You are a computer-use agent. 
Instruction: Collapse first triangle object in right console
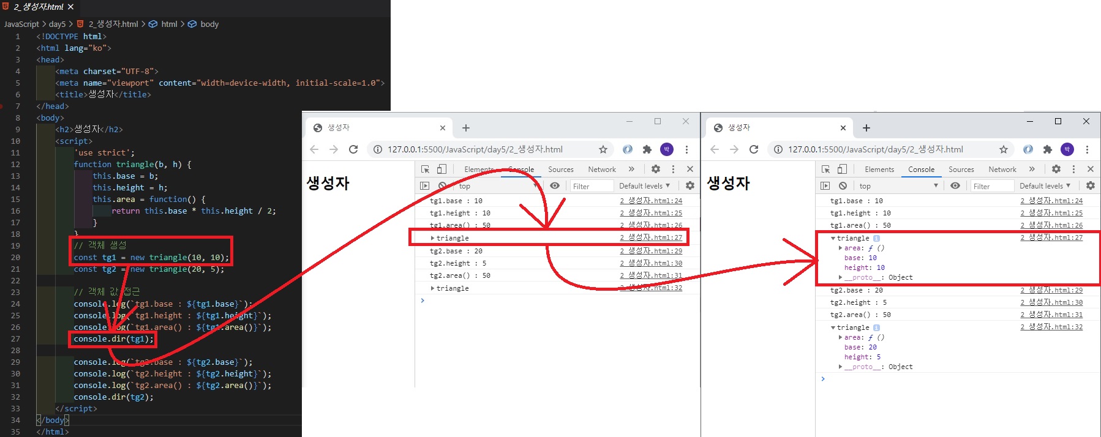tap(833, 238)
